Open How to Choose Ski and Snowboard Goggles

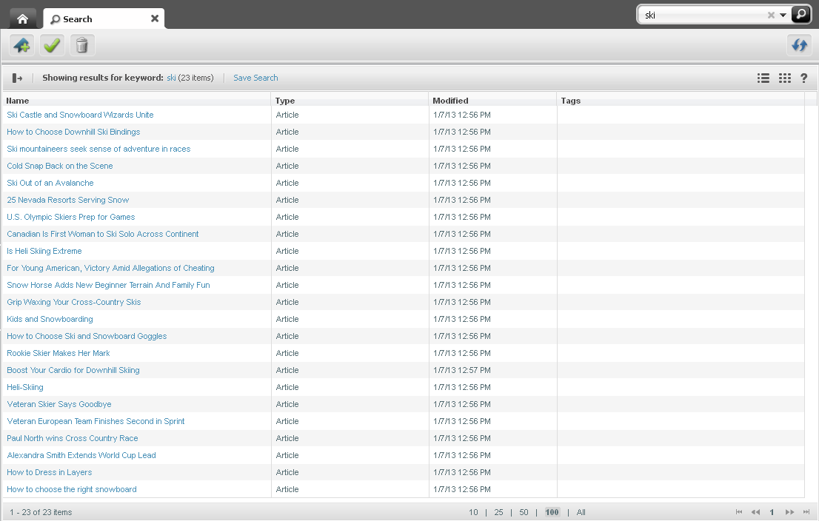[87, 336]
